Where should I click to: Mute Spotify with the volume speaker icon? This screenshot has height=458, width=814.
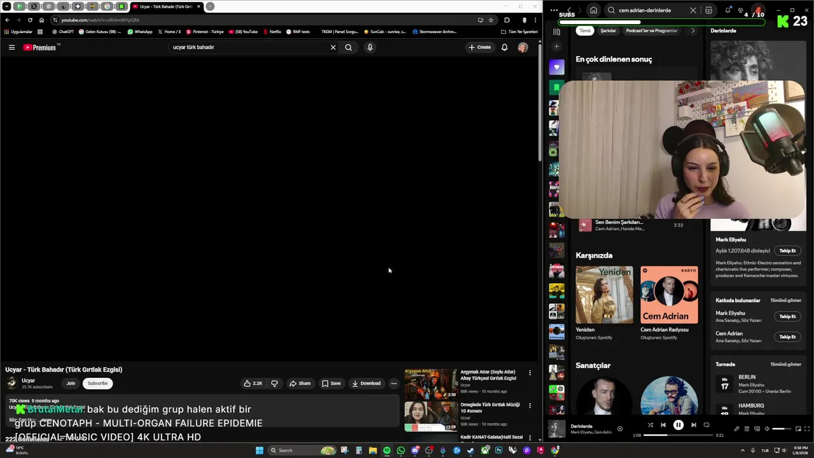[x=766, y=429]
